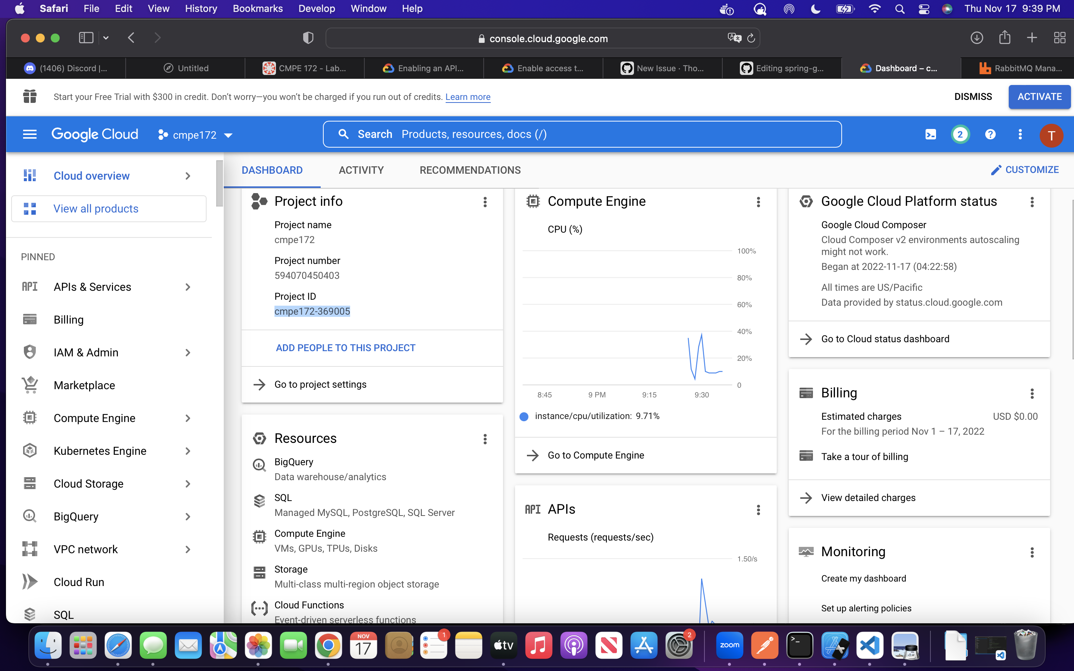1074x671 pixels.
Task: Click the left navigation panel scrollbar
Action: click(219, 184)
